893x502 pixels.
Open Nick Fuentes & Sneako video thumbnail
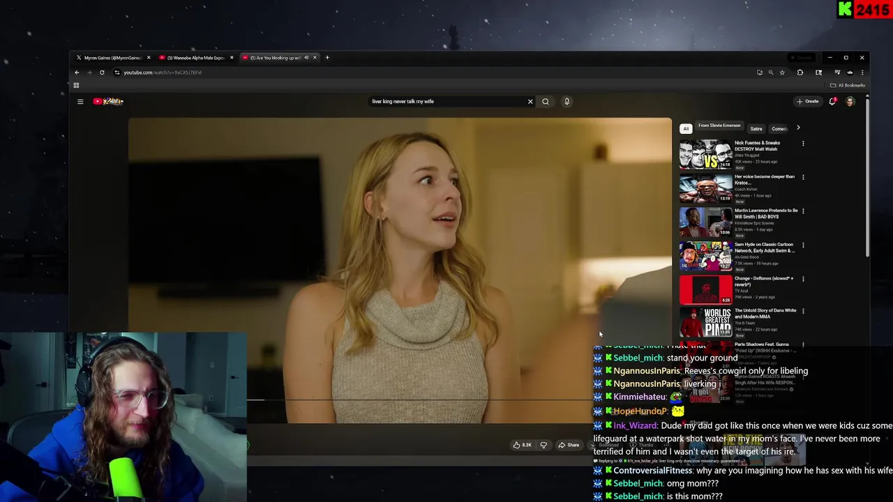pyautogui.click(x=706, y=154)
